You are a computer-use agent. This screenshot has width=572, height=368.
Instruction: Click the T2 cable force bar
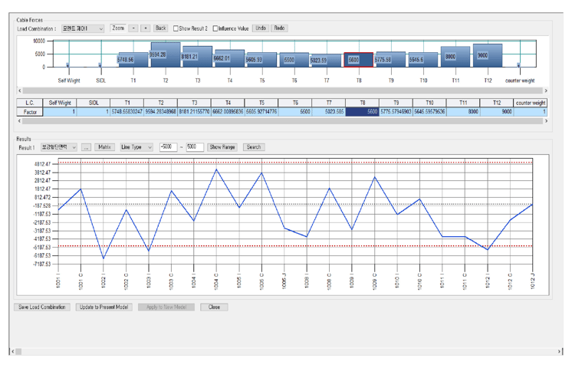165,54
